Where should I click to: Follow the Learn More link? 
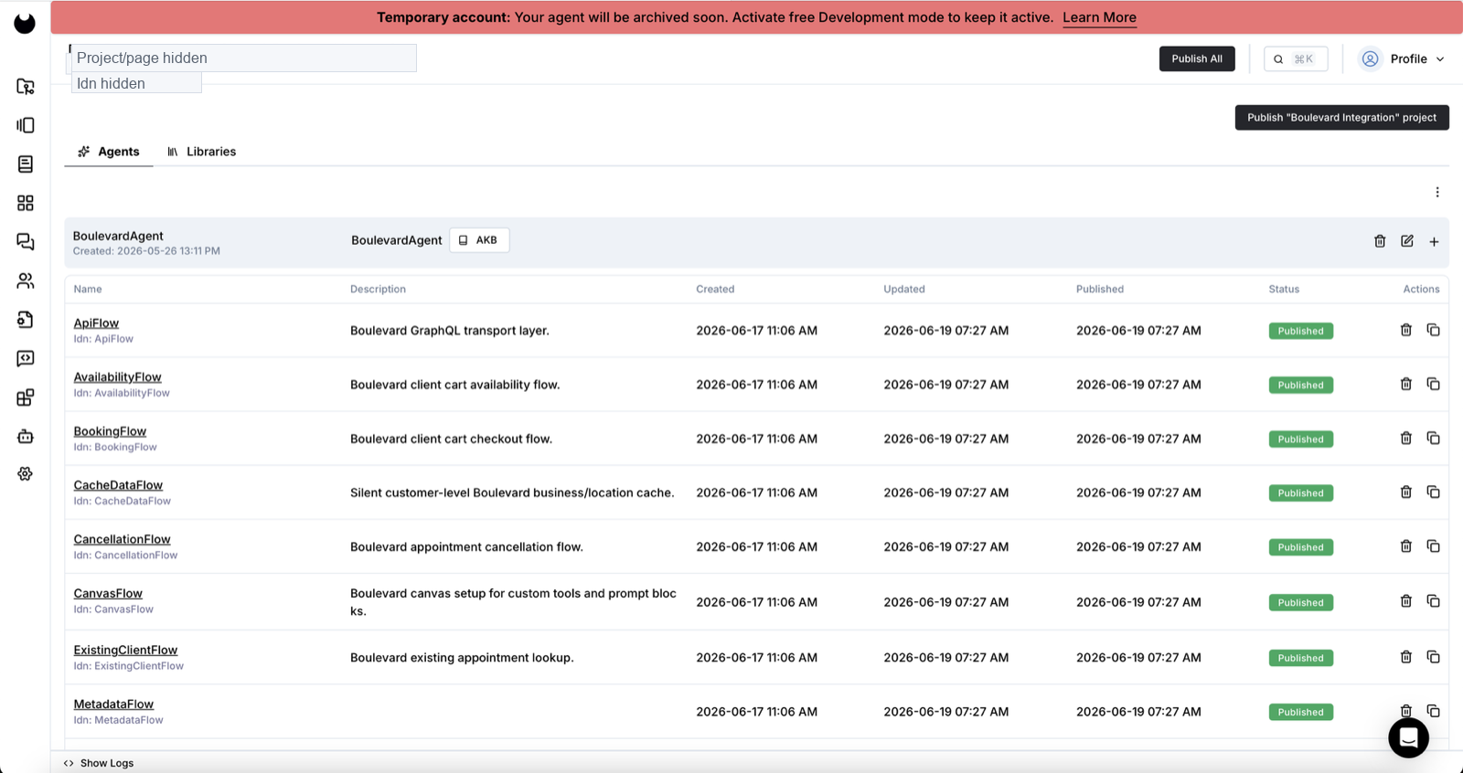pos(1099,17)
